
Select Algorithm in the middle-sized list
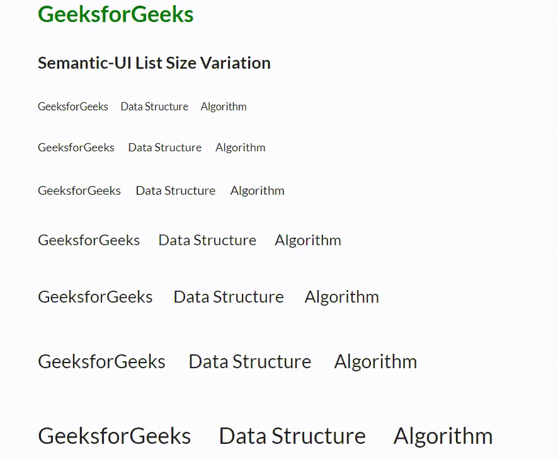coord(308,240)
